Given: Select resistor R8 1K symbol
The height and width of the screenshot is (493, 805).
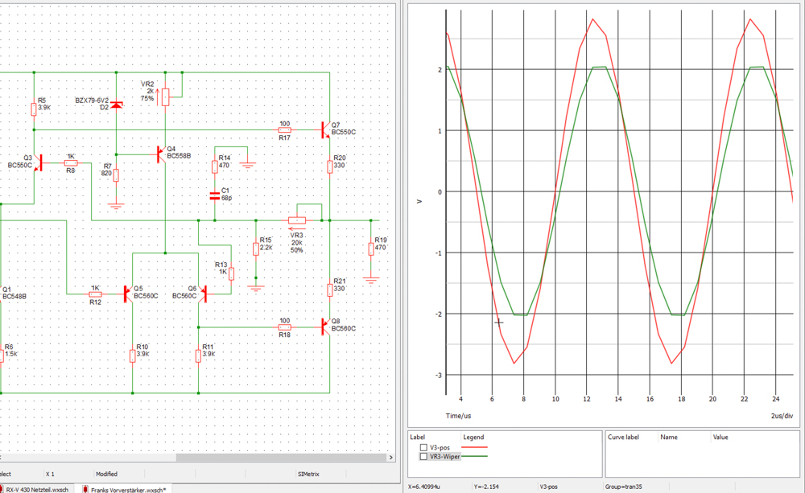Looking at the screenshot, I should (71, 162).
